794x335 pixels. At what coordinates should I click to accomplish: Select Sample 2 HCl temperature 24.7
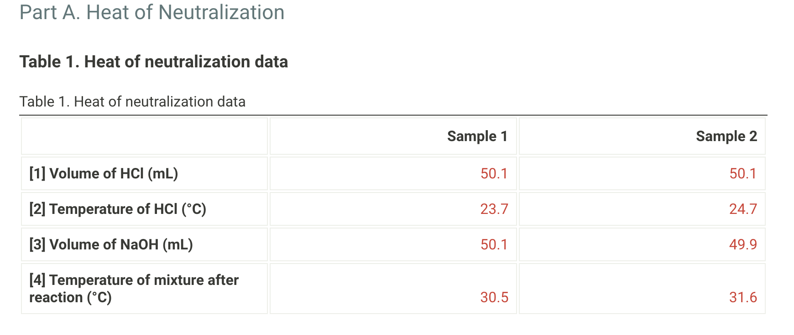tap(742, 209)
